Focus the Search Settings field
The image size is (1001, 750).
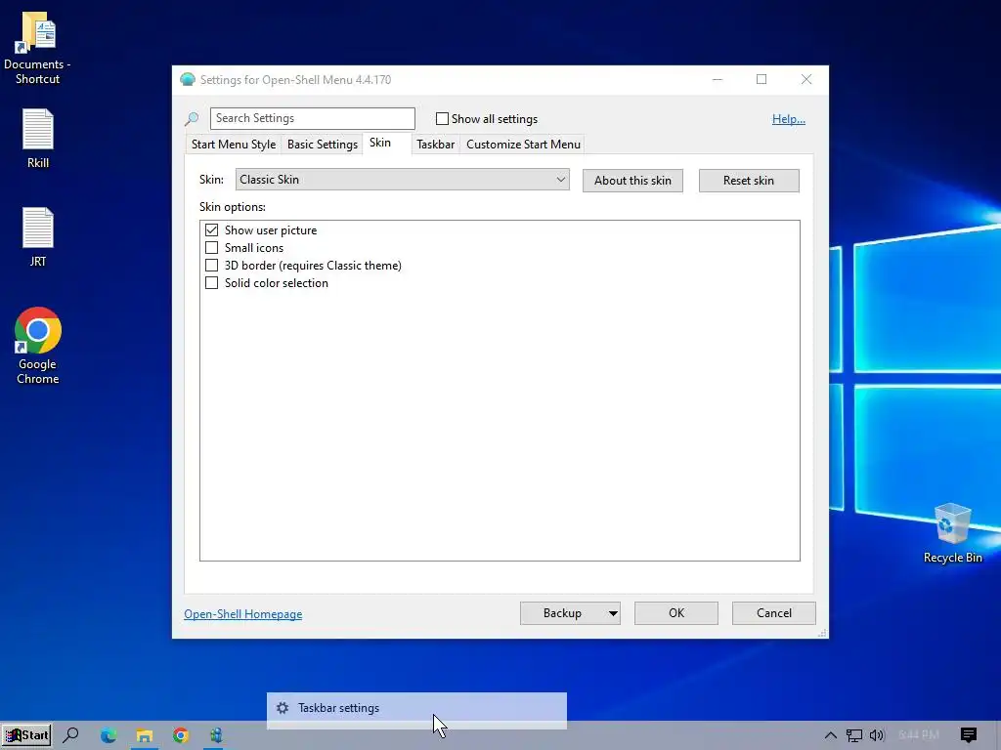[x=312, y=118]
